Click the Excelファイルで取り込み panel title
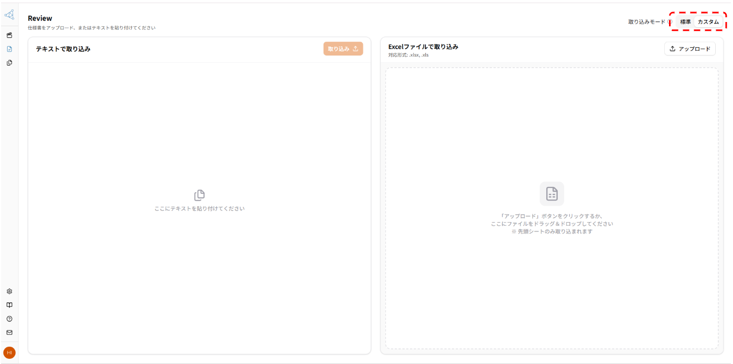 pyautogui.click(x=423, y=47)
